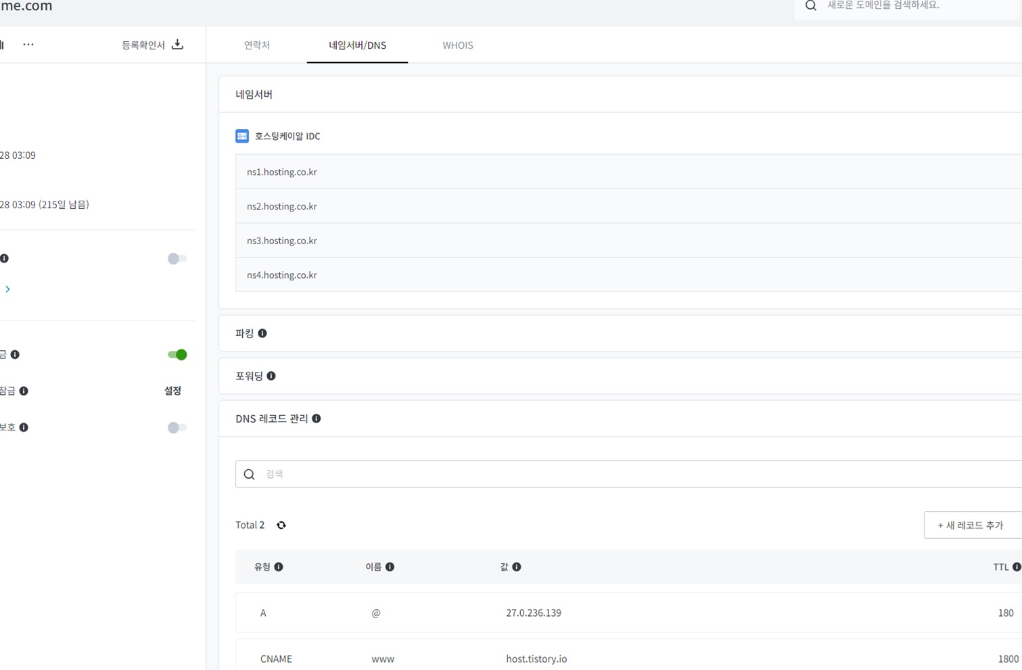Image resolution: width=1022 pixels, height=670 pixels.
Task: Turn off the green enabled toggle switch
Action: click(x=177, y=354)
